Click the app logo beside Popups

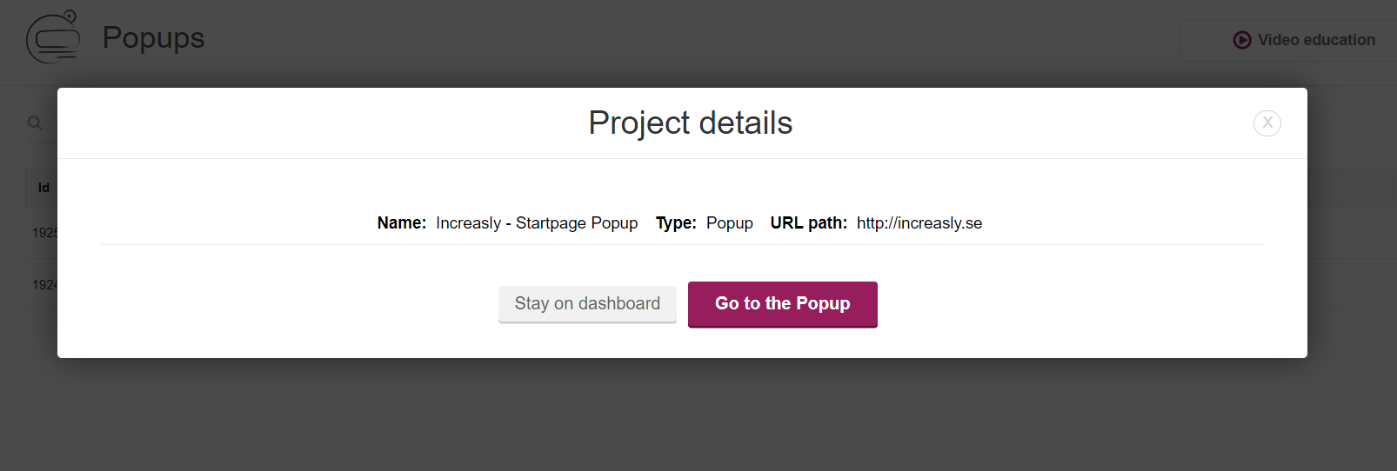53,37
